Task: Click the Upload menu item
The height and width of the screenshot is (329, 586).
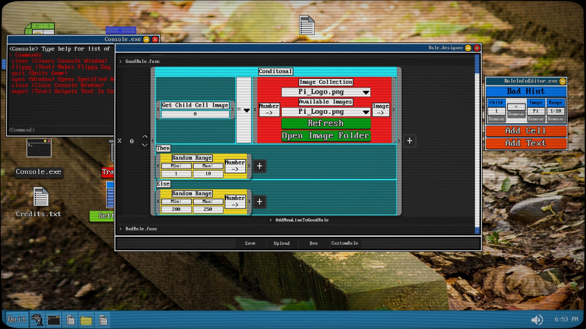Action: point(281,243)
